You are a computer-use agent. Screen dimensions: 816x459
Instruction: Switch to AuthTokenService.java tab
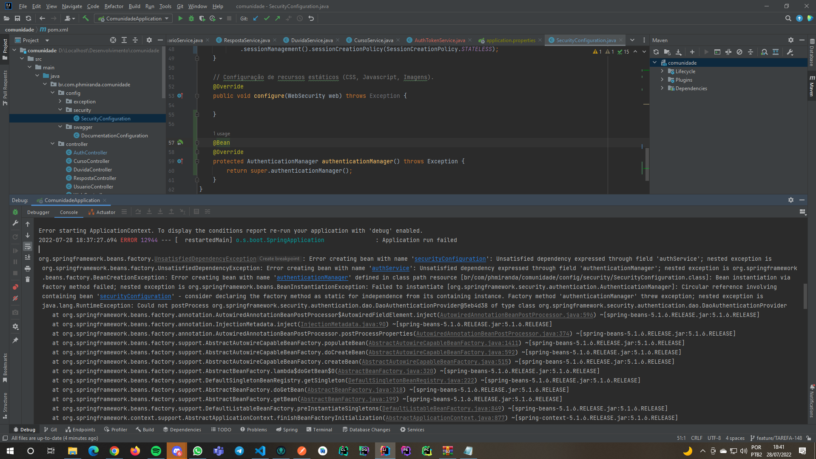click(439, 40)
